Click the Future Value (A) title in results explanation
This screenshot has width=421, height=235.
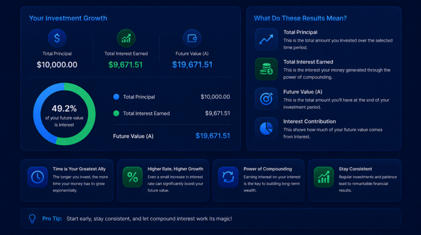pos(303,92)
